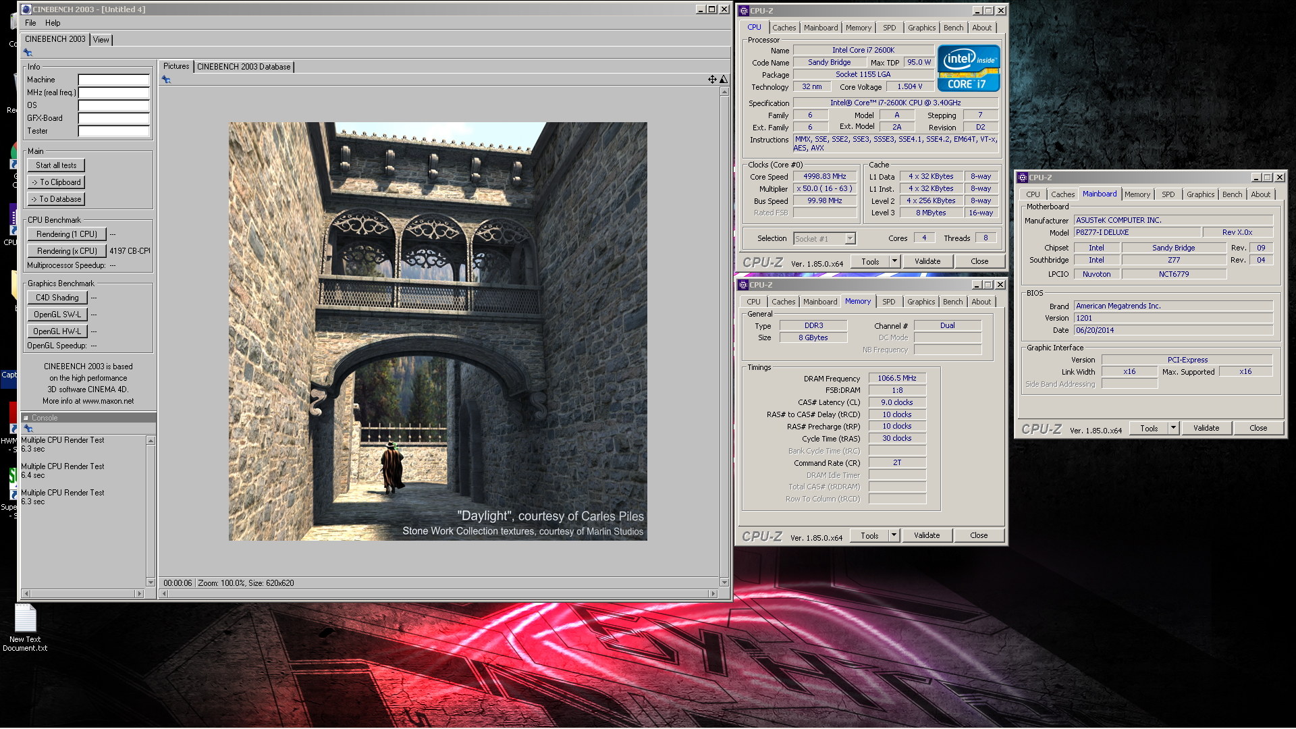Click the CPU-Z title icon of the Memory window
Viewport: 1296px width, 729px height.
coord(743,285)
